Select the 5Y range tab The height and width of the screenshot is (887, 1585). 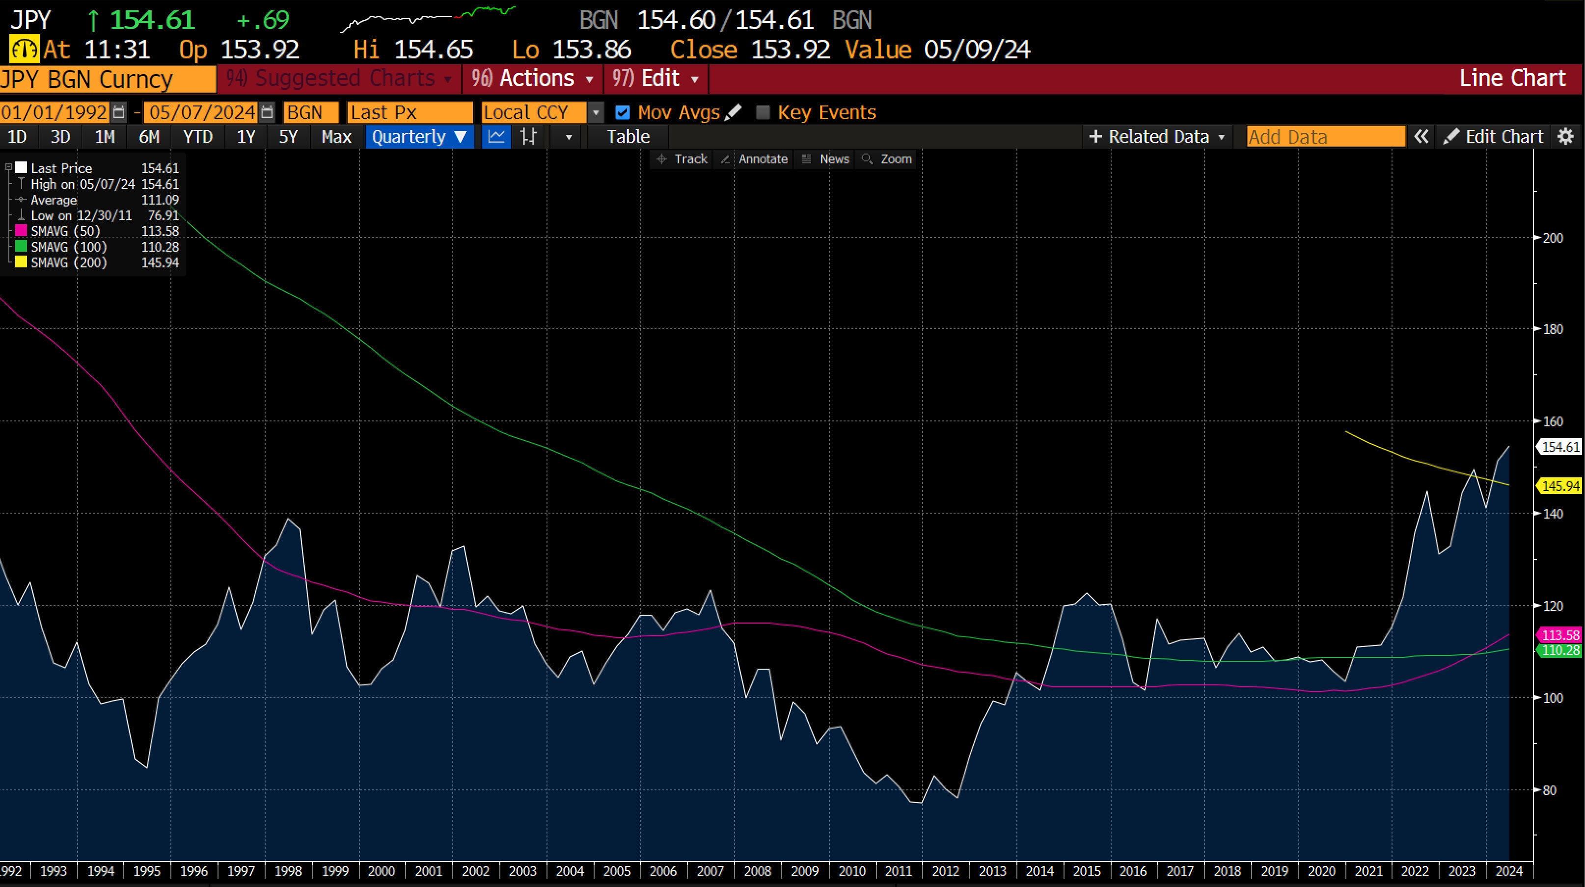(x=288, y=136)
